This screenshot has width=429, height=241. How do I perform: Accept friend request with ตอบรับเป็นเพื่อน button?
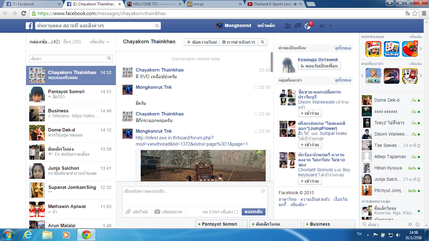(319, 66)
